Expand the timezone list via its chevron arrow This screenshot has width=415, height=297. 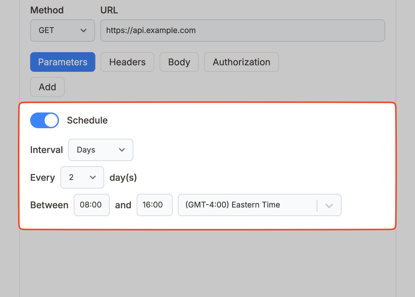(x=329, y=206)
